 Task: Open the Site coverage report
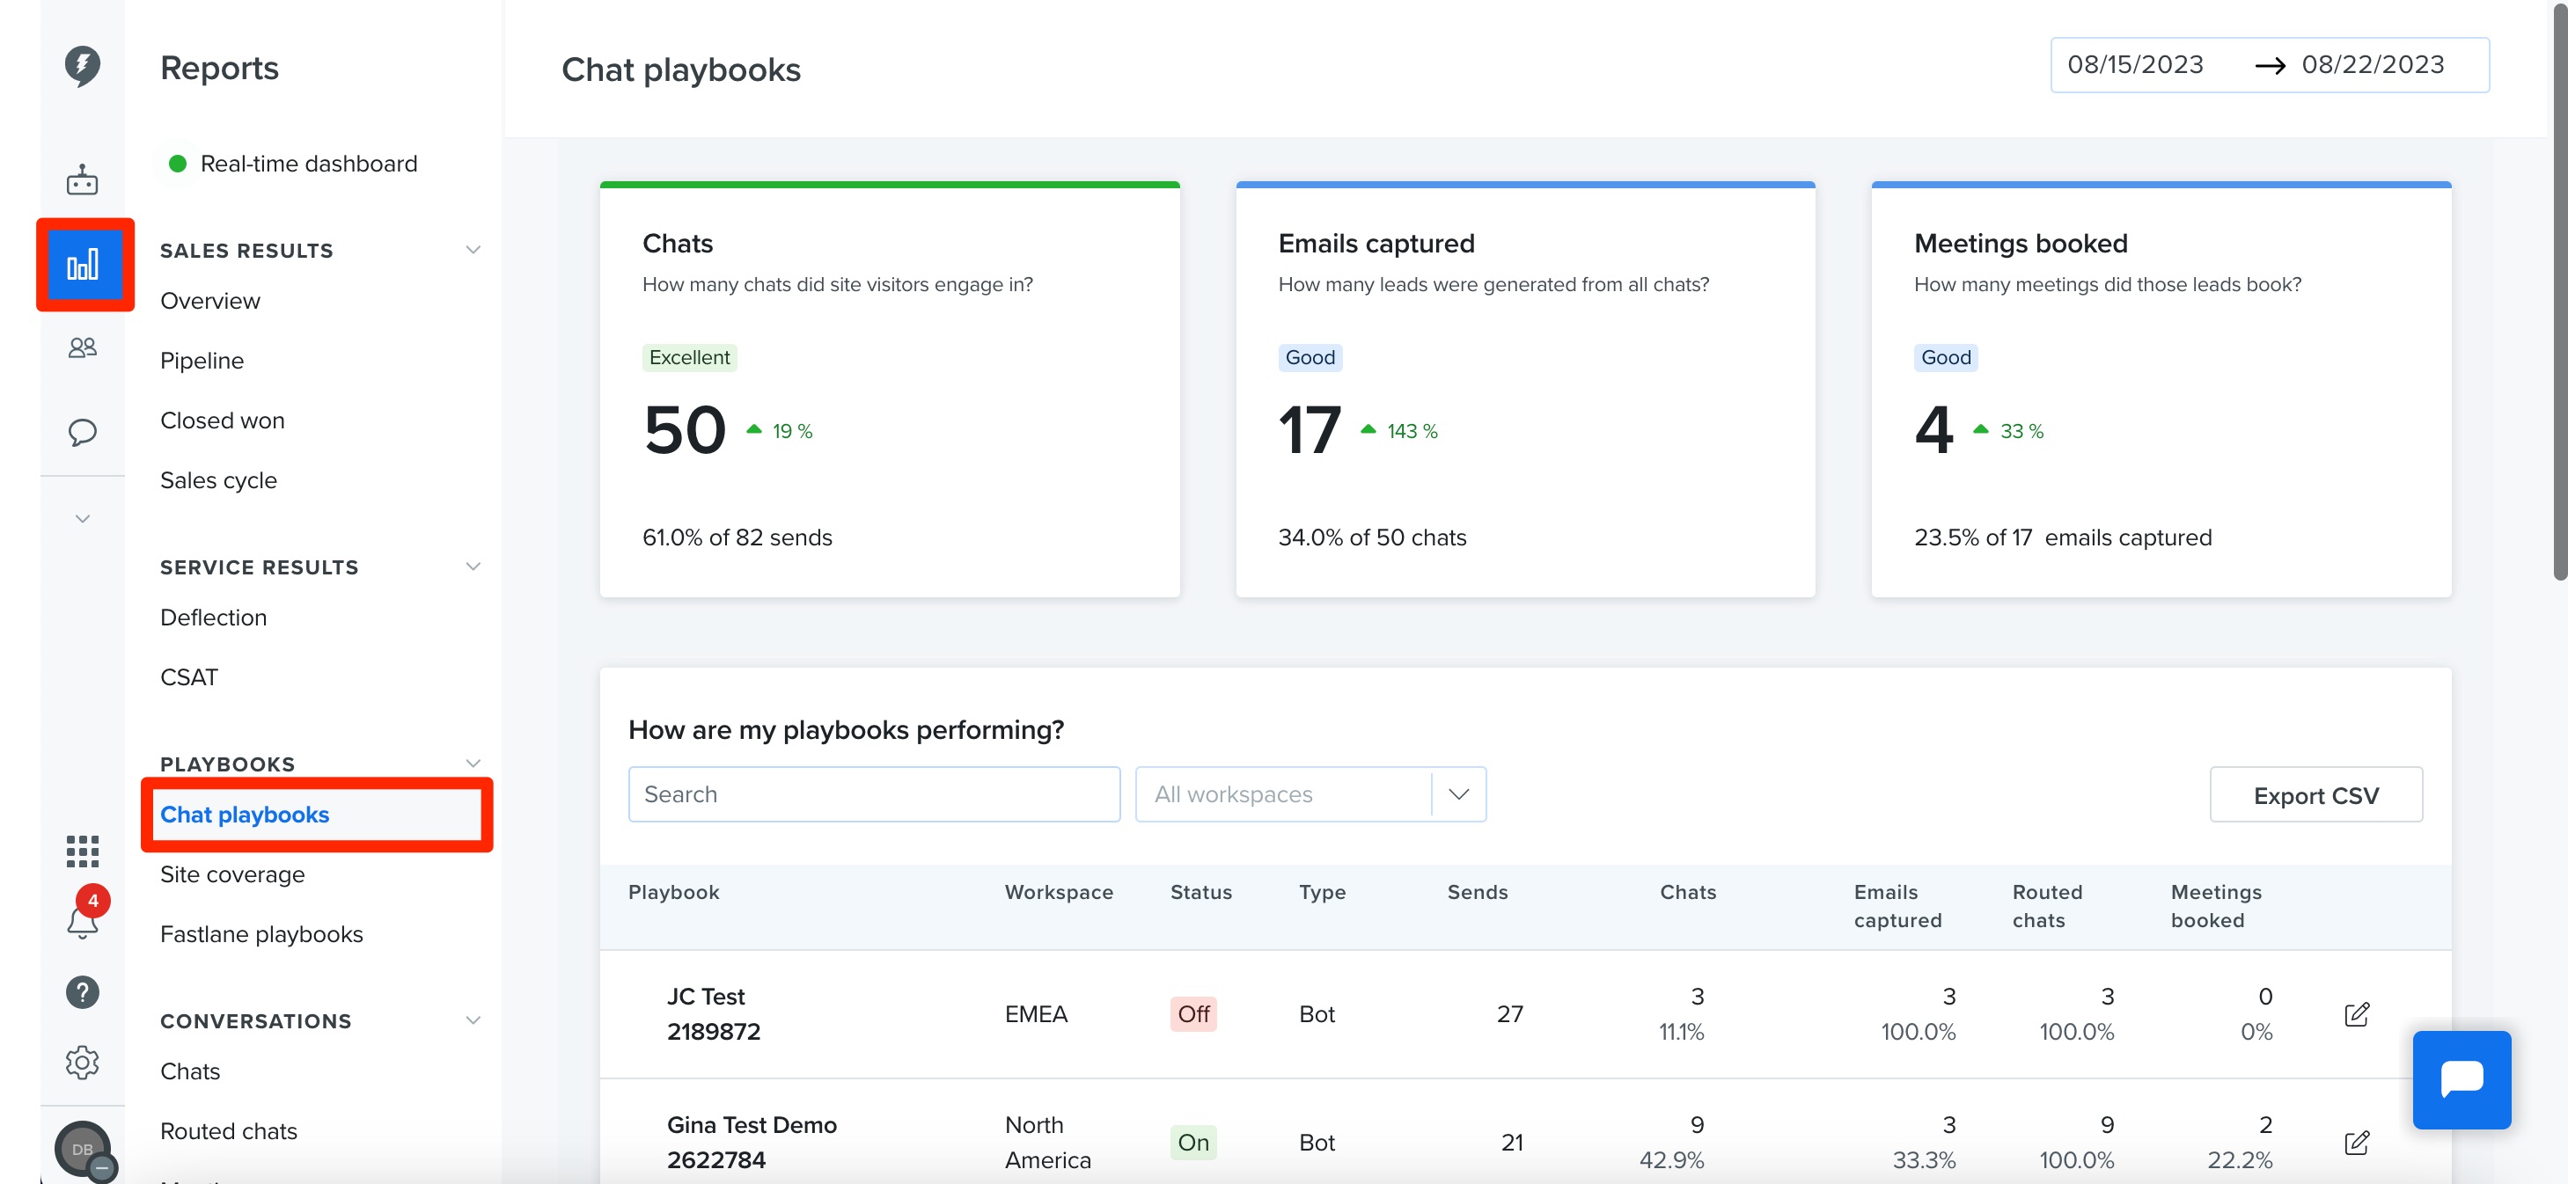click(232, 874)
